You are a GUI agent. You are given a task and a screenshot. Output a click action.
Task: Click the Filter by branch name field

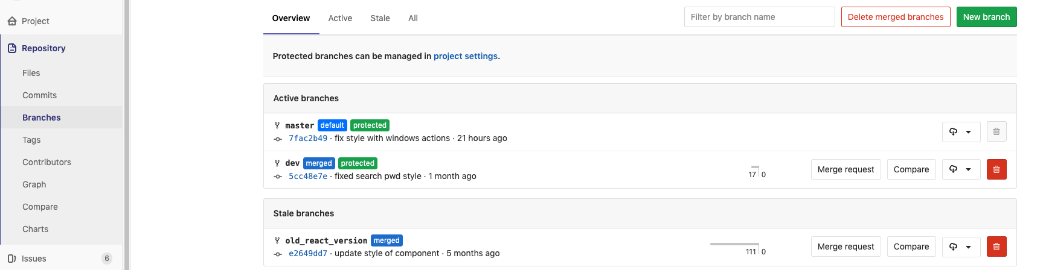click(x=759, y=17)
